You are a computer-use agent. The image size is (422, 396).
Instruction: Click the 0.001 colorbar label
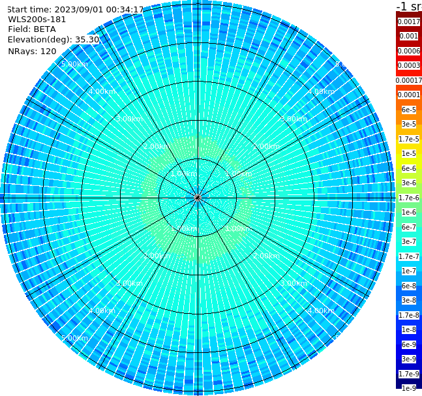[x=409, y=36]
